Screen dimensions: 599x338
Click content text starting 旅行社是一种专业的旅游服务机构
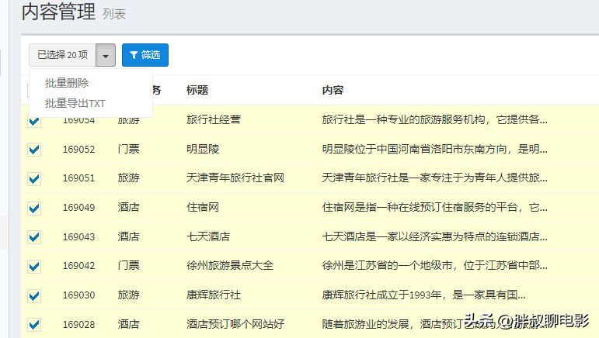click(x=435, y=119)
